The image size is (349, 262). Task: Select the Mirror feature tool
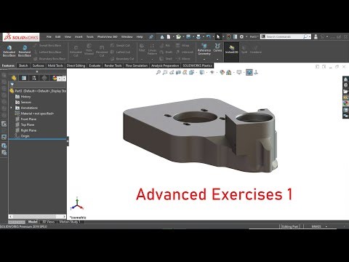(183, 59)
